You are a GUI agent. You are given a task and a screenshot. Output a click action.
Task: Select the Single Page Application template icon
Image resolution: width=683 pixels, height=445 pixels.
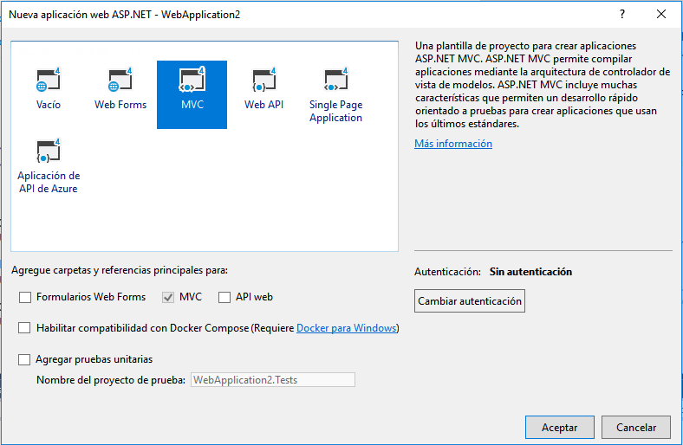coord(335,80)
